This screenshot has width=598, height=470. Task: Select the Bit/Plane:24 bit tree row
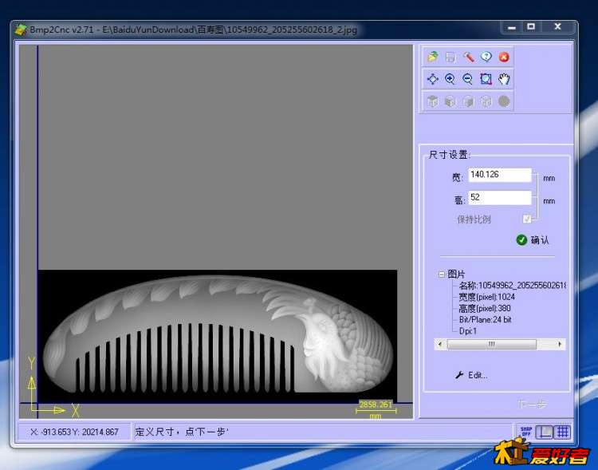(x=485, y=319)
